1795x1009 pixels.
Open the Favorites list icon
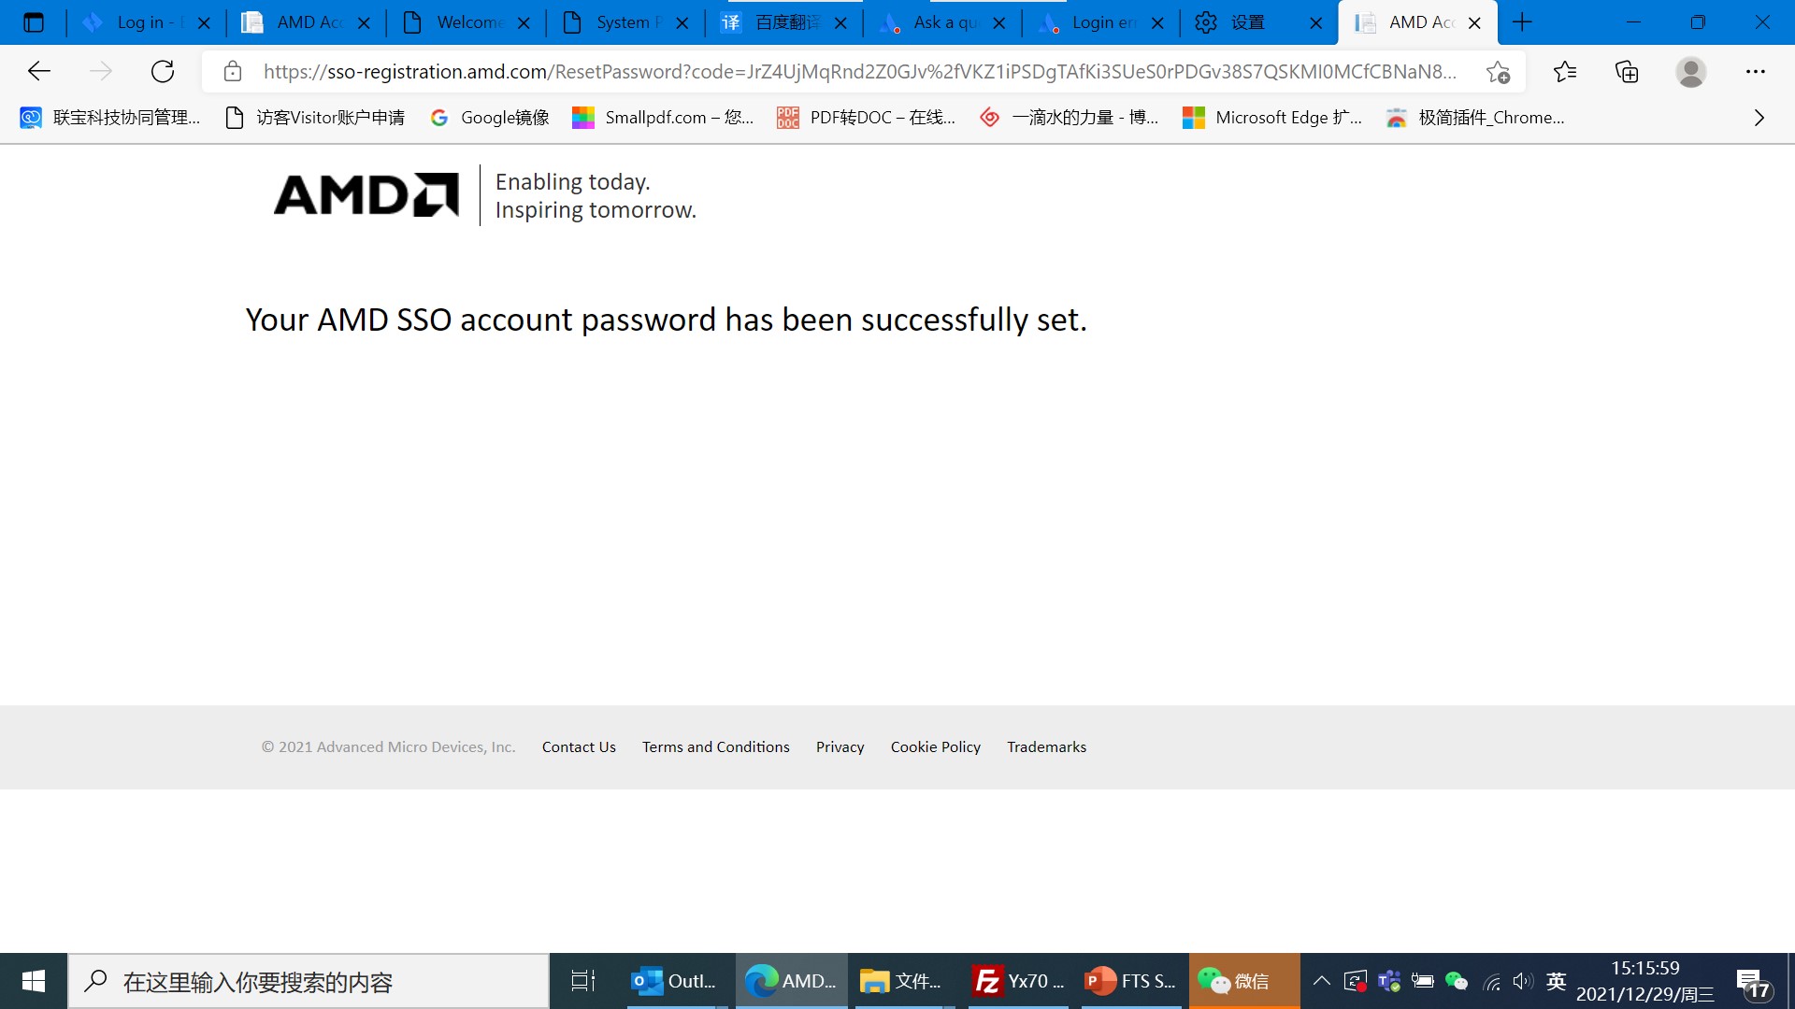[x=1564, y=71]
